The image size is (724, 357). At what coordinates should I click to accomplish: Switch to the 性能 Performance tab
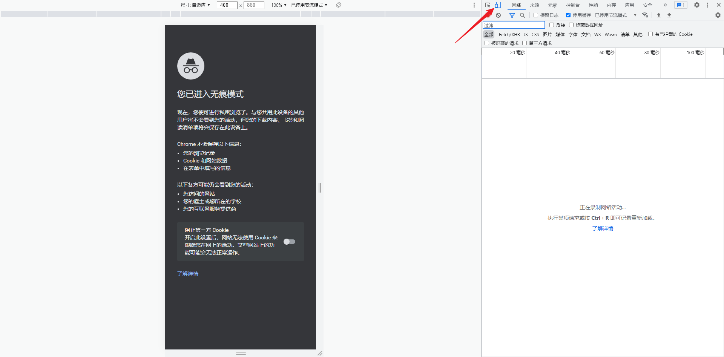pos(593,5)
